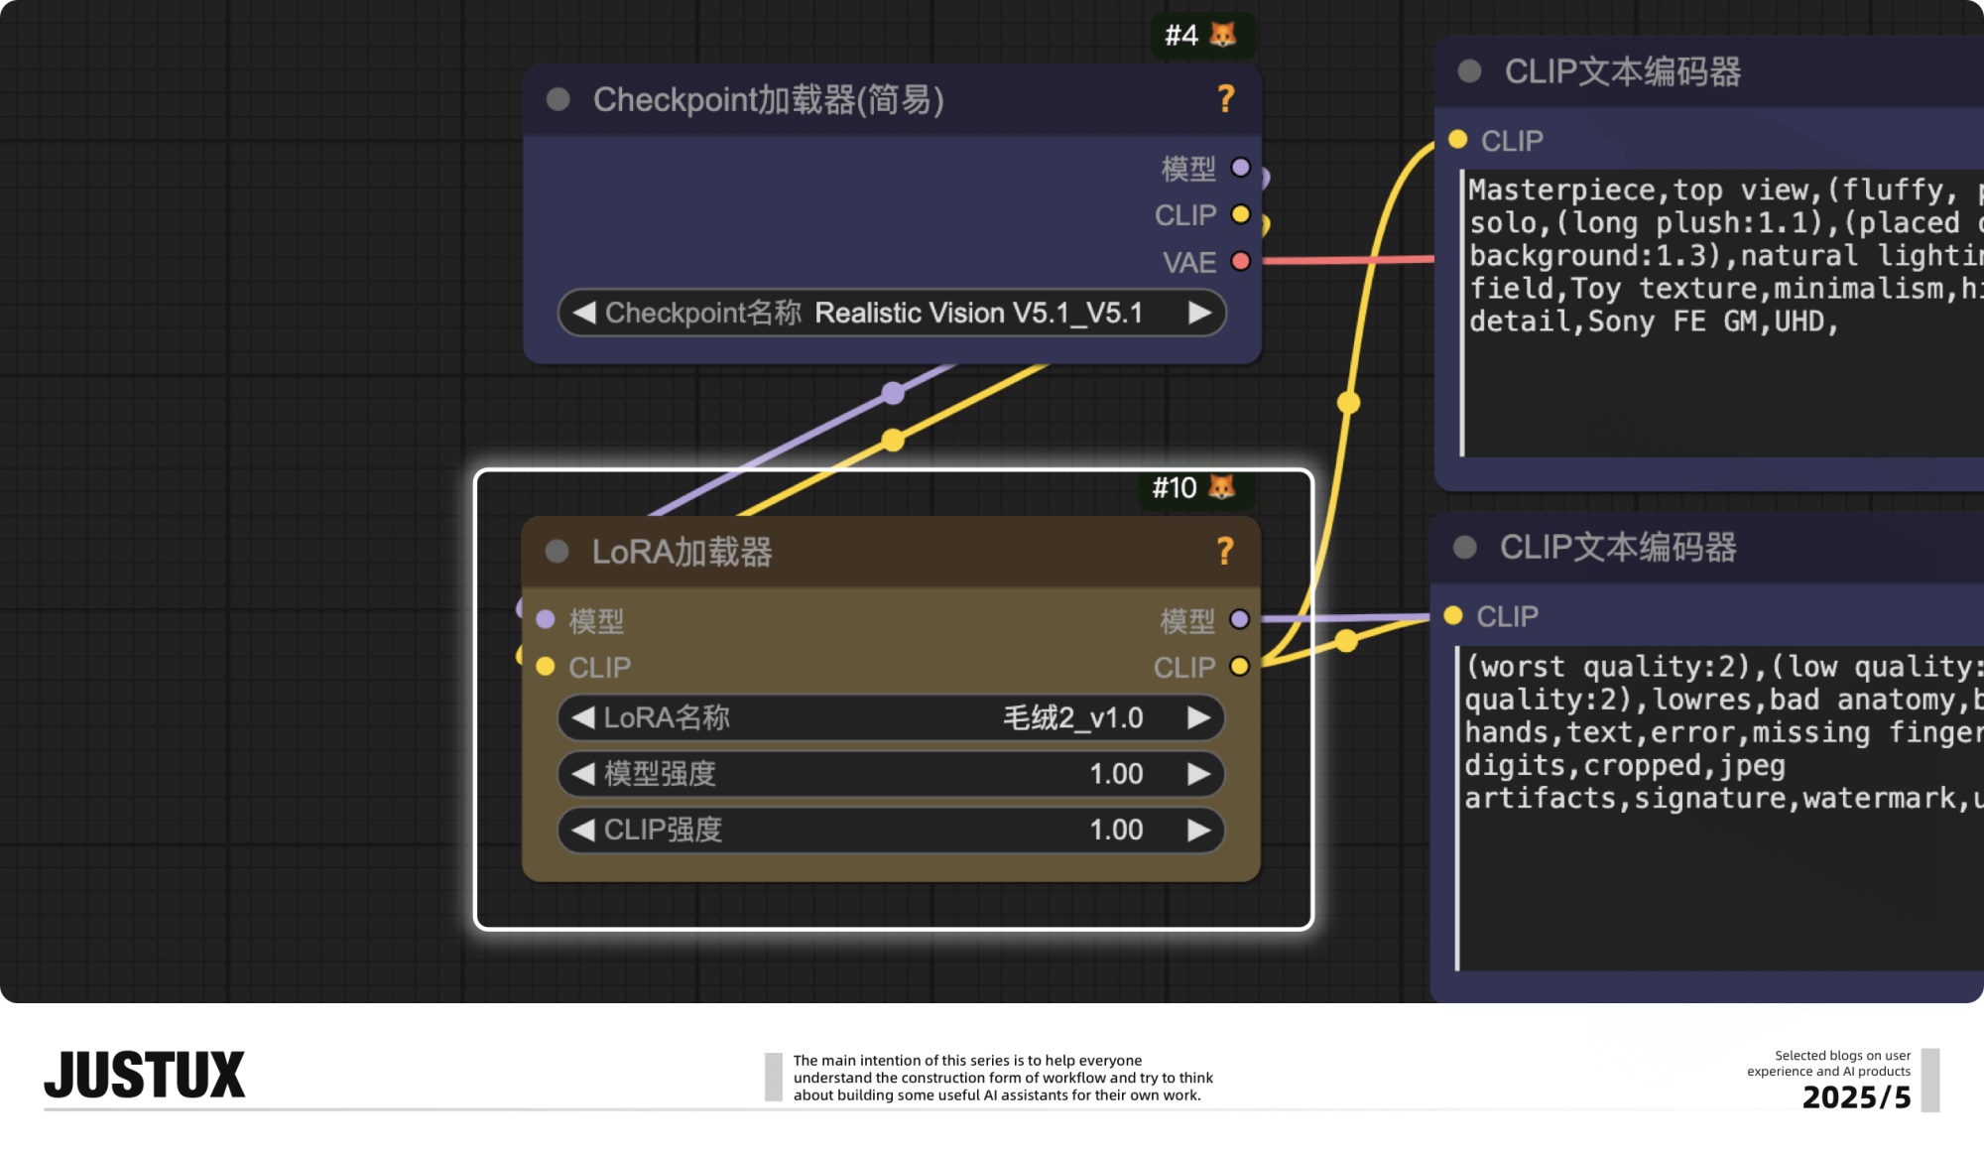The image size is (1984, 1156).
Task: Click the help "?" icon on Checkpoint加载器 node
Action: (1226, 99)
